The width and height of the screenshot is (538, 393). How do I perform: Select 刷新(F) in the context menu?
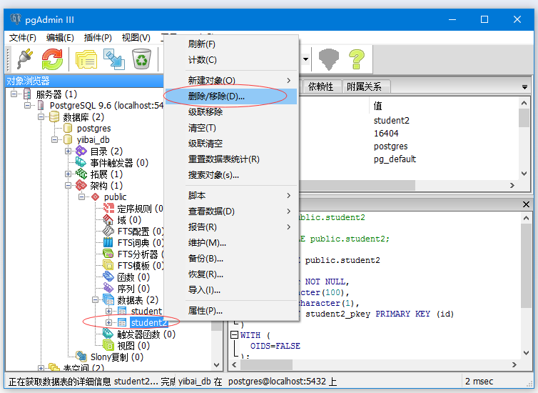201,44
